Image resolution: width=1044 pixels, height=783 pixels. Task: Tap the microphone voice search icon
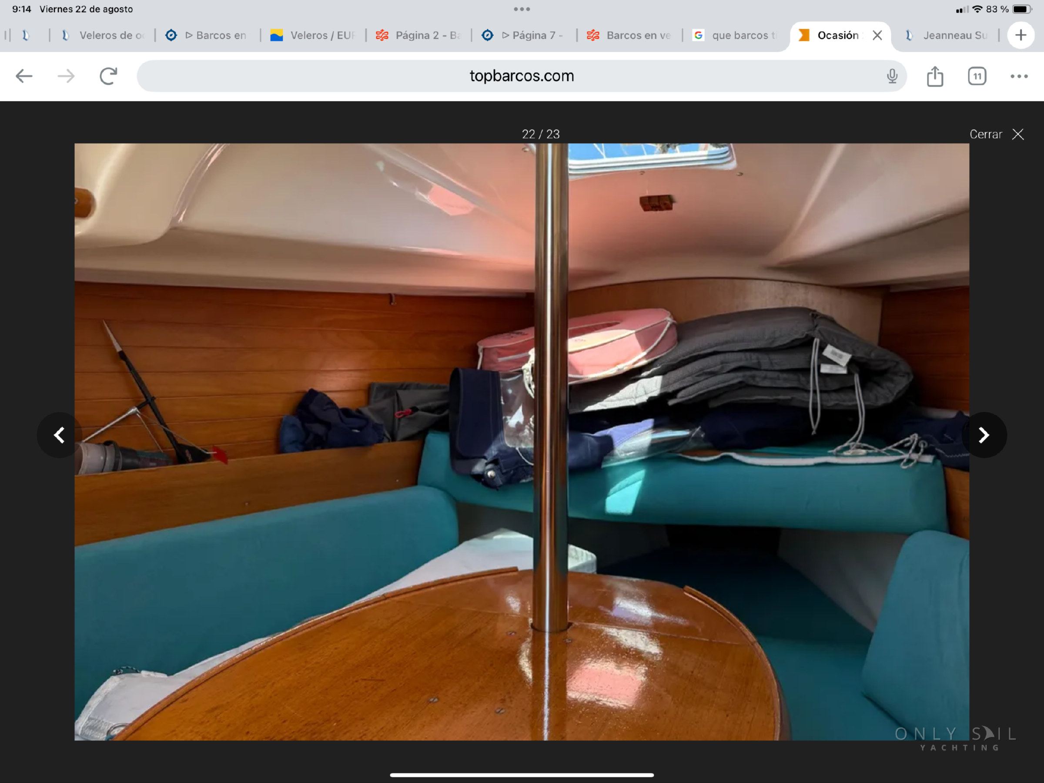click(x=892, y=76)
